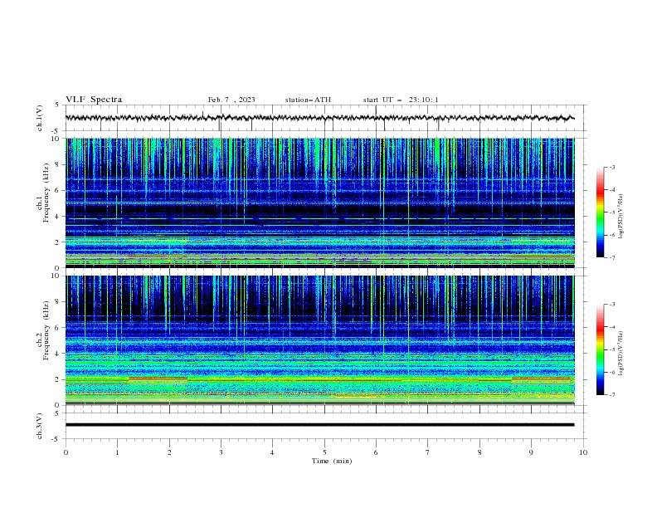Click the ch.1 voltage waveform trace
Image resolution: width=657 pixels, height=508 pixels.
(319, 118)
